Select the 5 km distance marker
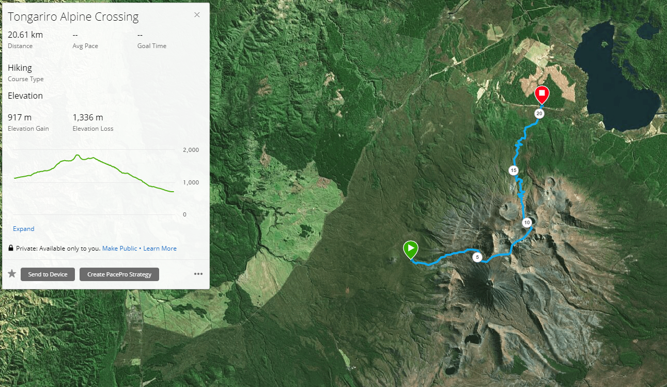Image resolution: width=667 pixels, height=387 pixels. click(477, 257)
